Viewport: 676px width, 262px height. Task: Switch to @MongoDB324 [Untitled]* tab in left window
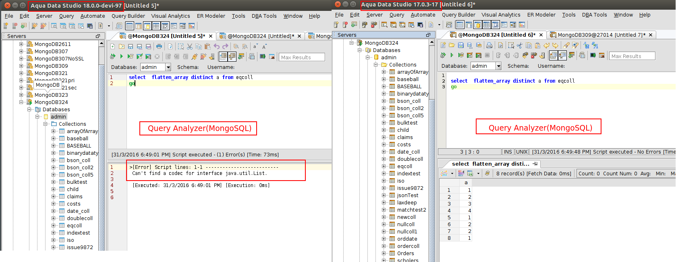[x=261, y=36]
